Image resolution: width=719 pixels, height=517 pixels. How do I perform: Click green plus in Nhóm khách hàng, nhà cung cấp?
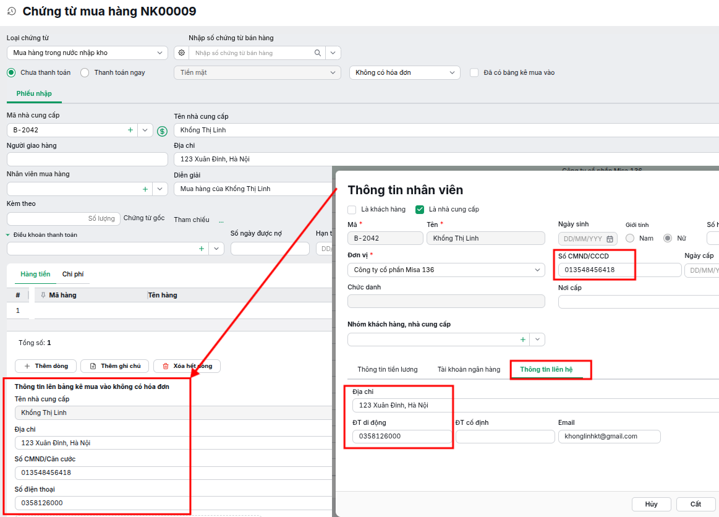click(x=523, y=340)
